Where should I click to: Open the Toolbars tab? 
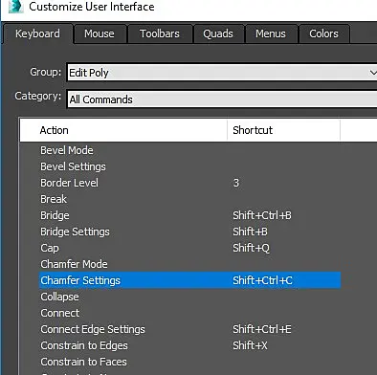(x=160, y=33)
